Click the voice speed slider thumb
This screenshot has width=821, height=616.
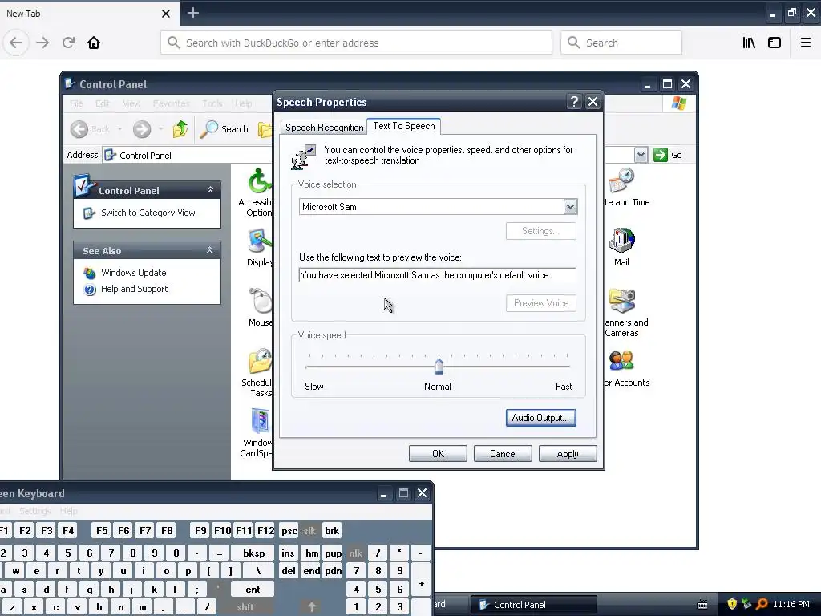(x=439, y=366)
